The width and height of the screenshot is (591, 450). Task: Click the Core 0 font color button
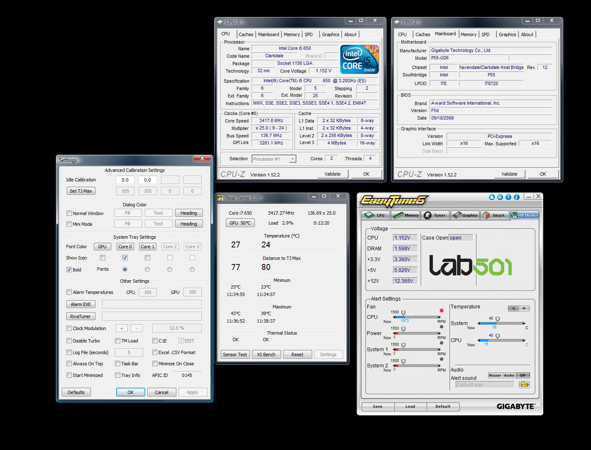pos(125,247)
